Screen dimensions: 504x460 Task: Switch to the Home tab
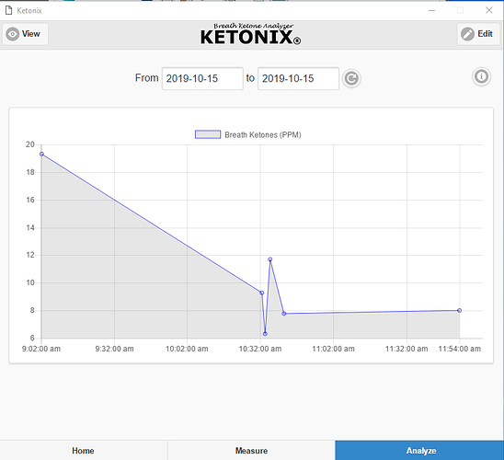tap(84, 451)
